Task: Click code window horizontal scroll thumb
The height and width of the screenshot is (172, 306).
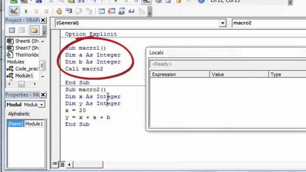Action: click(x=88, y=164)
